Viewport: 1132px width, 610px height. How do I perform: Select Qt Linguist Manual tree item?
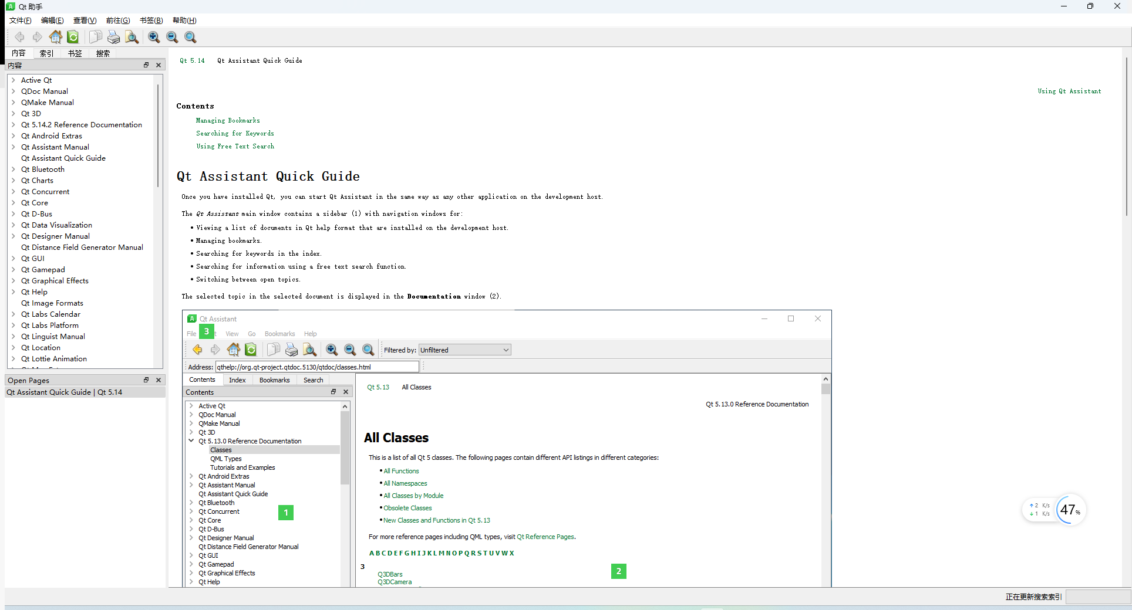click(x=53, y=337)
